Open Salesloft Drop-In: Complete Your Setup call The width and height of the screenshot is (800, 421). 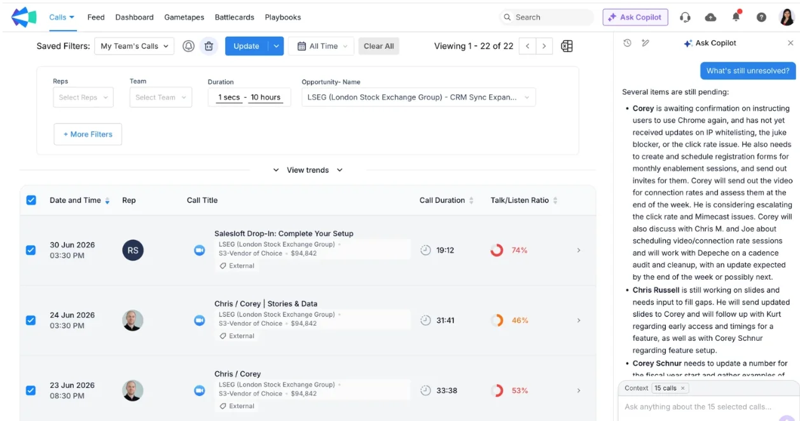coord(284,233)
